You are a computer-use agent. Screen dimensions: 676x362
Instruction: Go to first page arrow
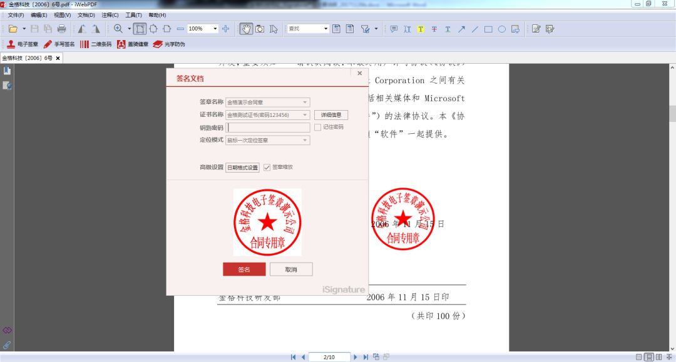tap(293, 357)
